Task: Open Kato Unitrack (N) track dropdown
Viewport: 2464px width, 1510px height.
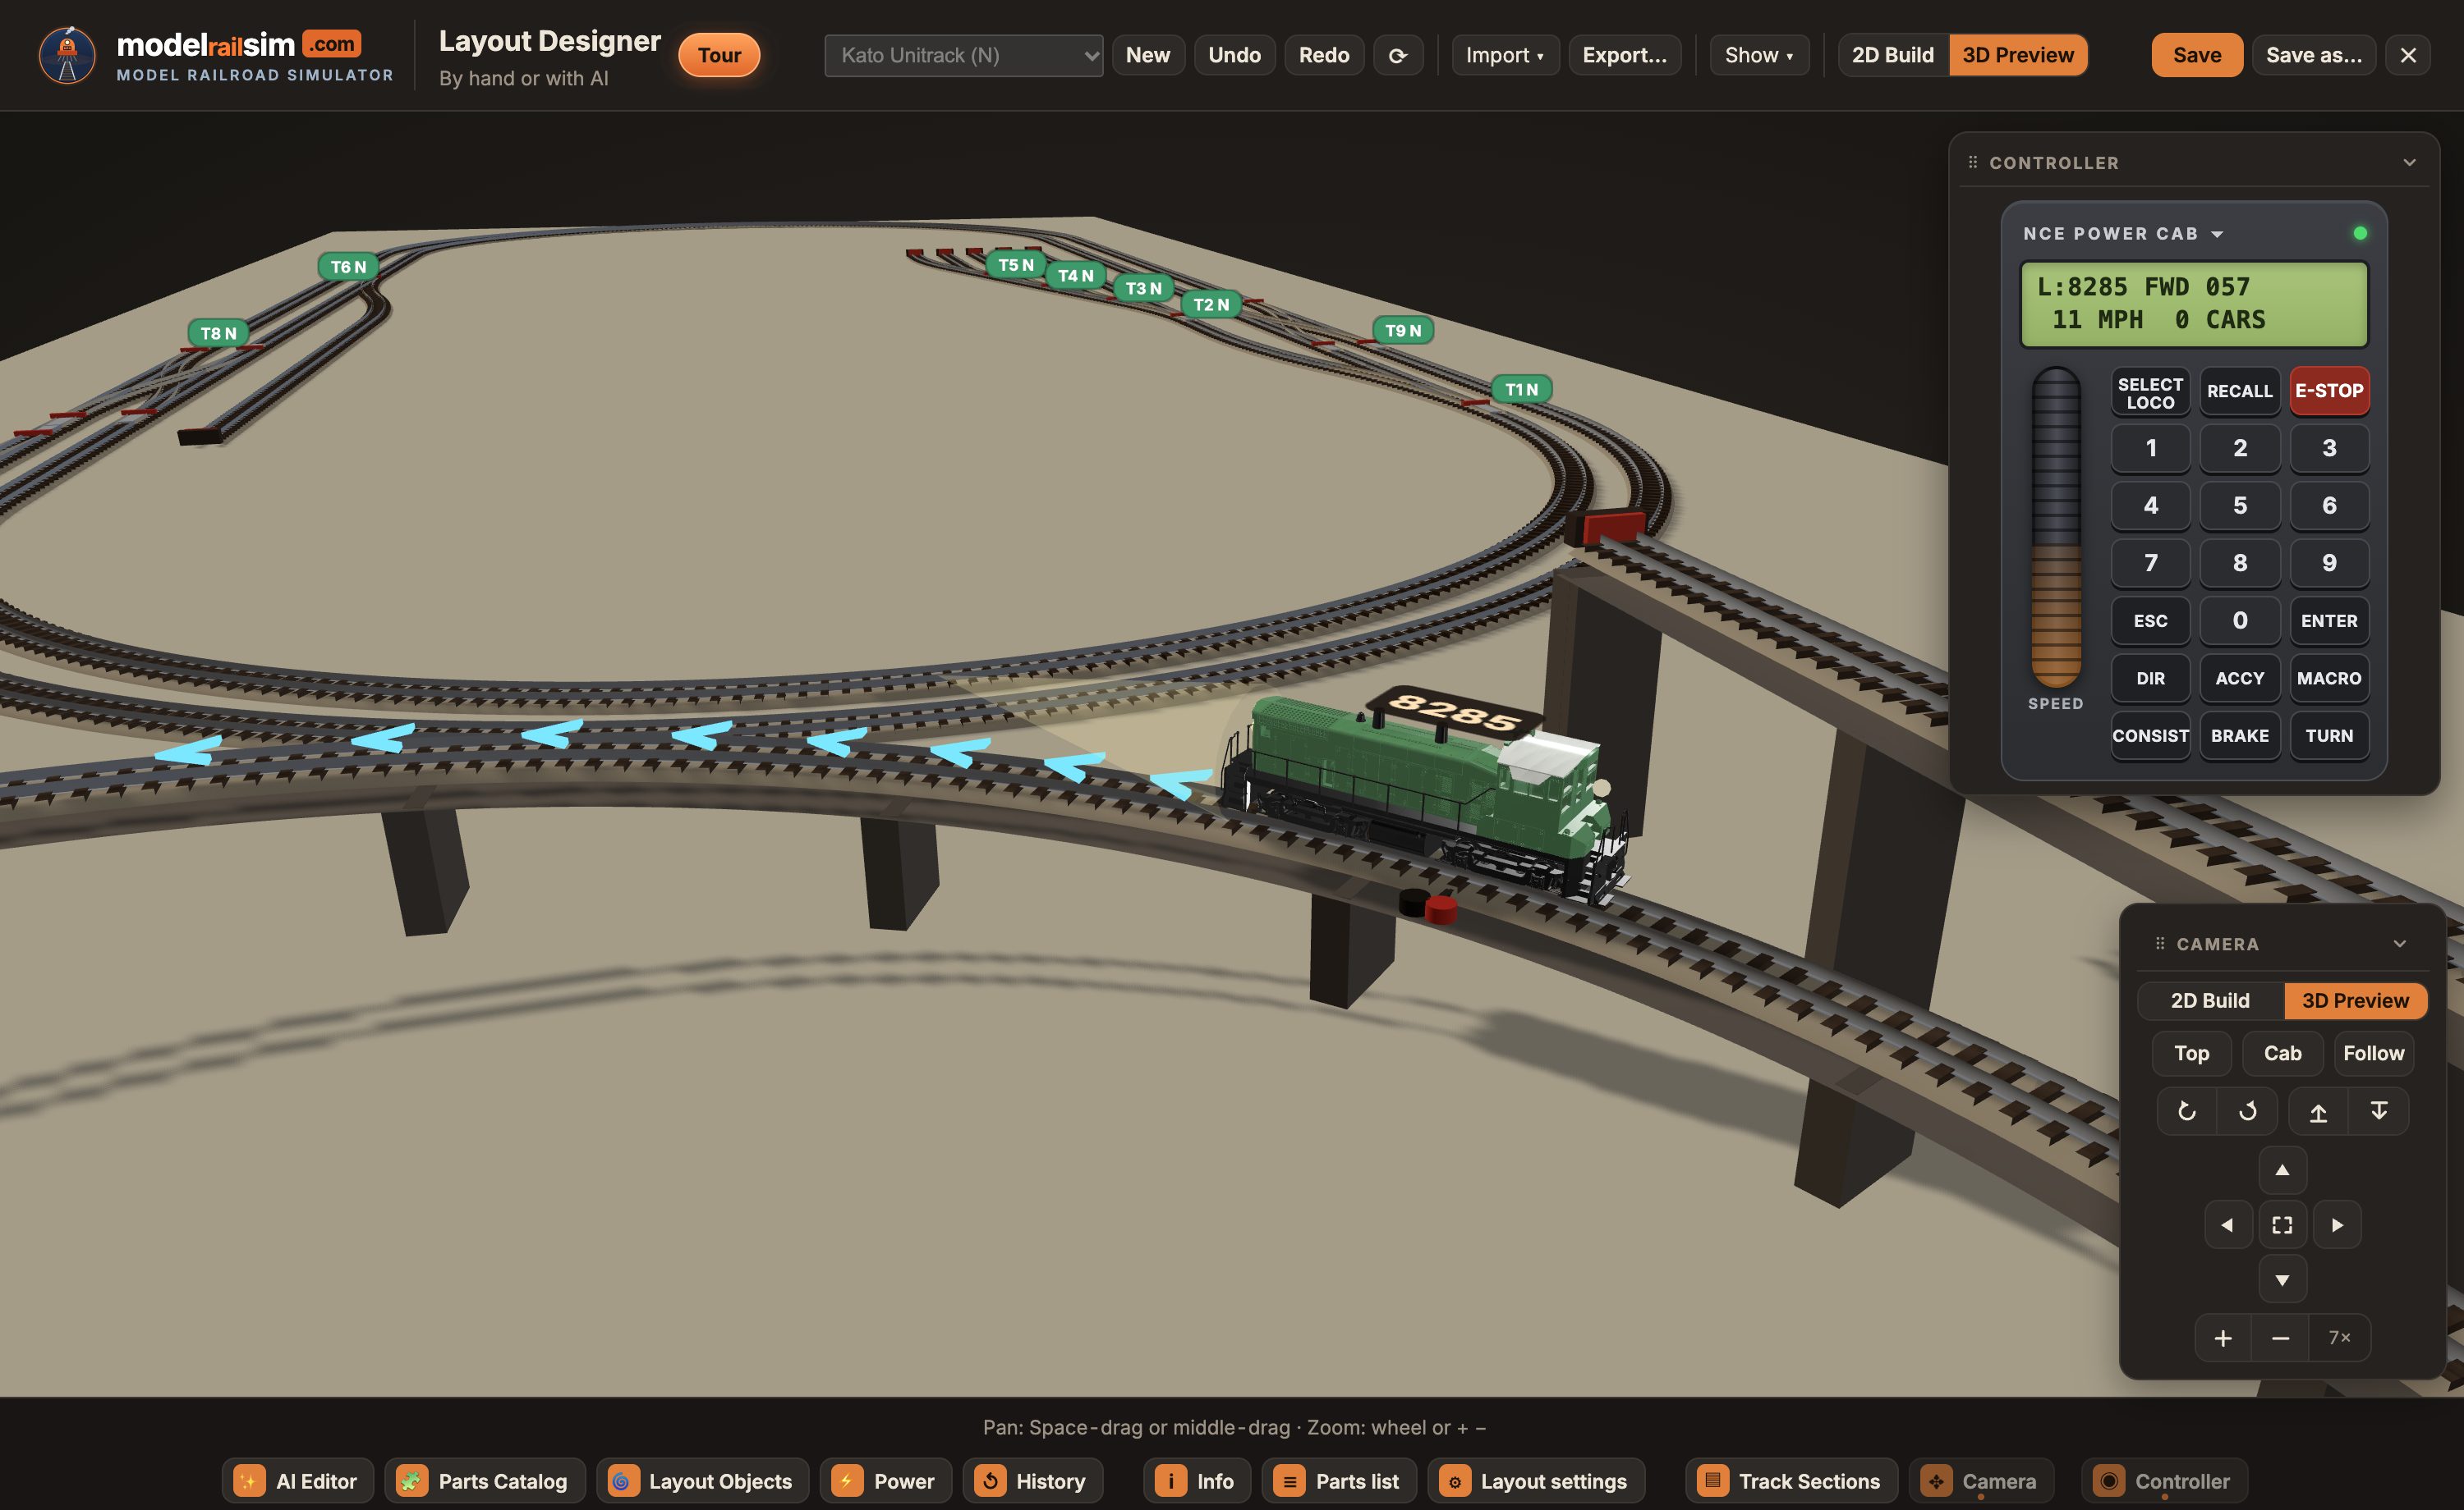Action: (x=963, y=55)
